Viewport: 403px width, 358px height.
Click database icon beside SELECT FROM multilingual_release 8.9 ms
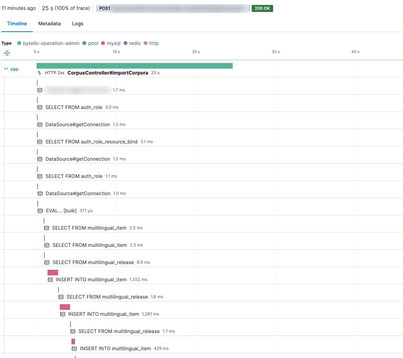[x=47, y=262]
